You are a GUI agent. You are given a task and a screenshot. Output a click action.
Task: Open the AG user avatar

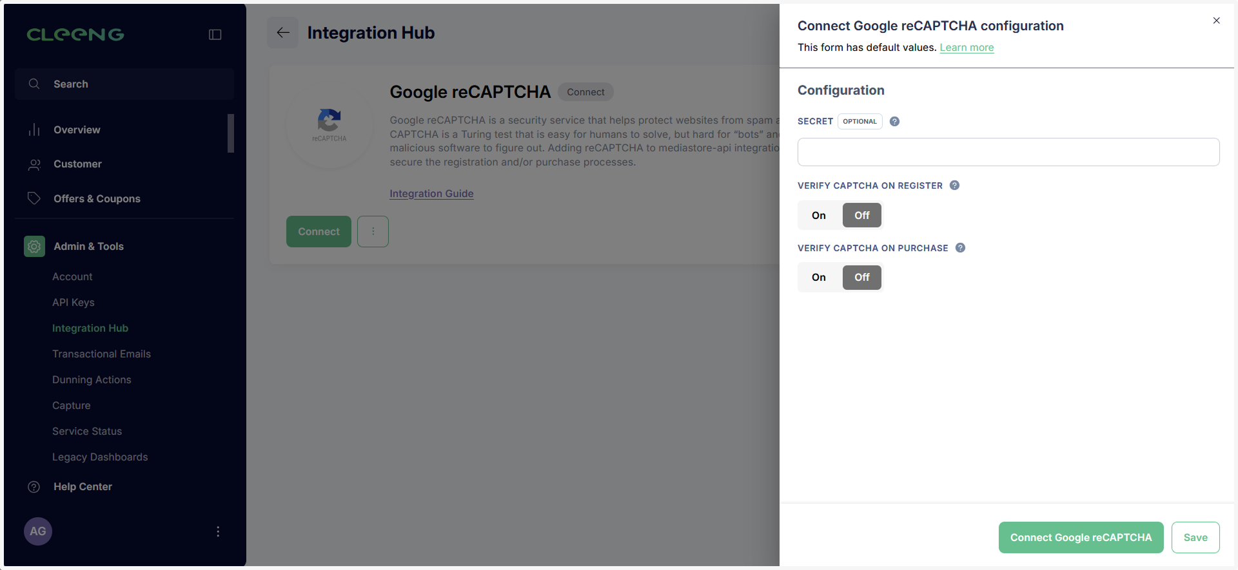(38, 531)
